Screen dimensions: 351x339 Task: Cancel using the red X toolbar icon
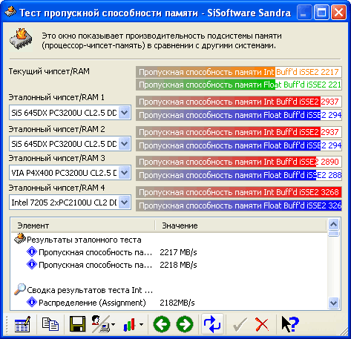(x=262, y=324)
